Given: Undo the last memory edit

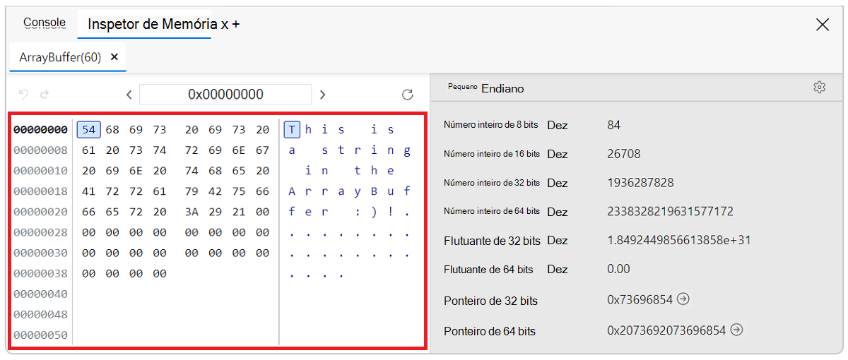Looking at the screenshot, I should [x=23, y=94].
